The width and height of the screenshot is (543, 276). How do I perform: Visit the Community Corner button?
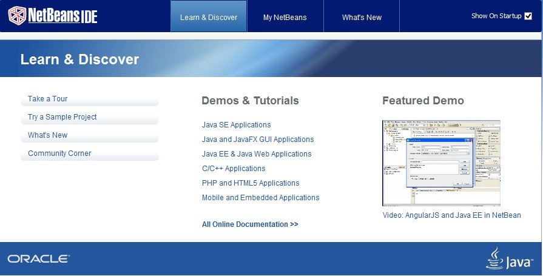[59, 153]
